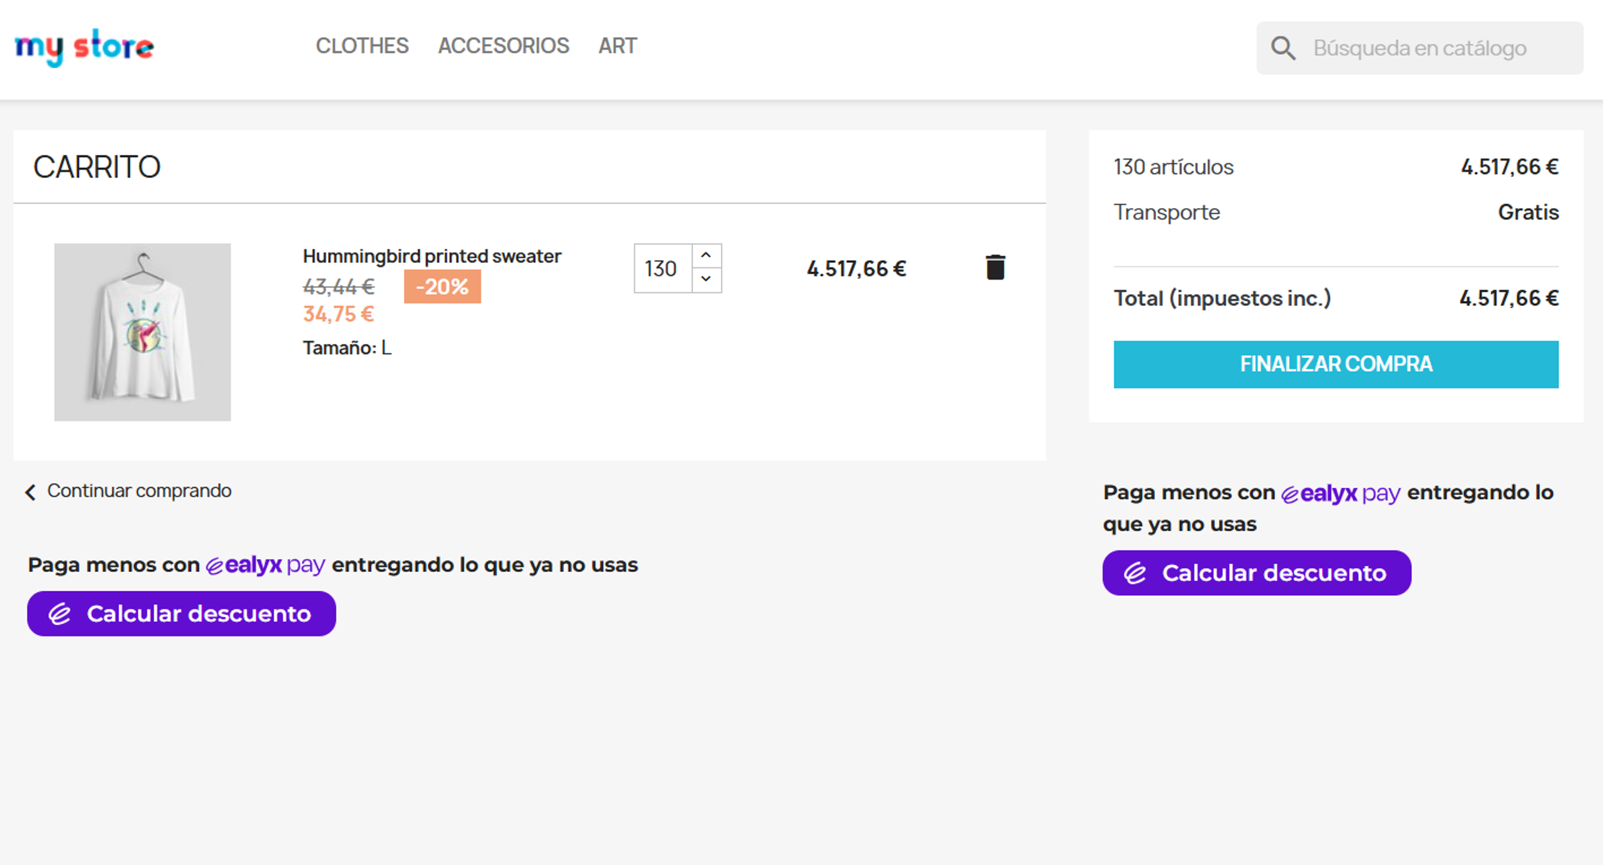Open the Hummingbird printed sweater product link
Screen dimensions: 1603x865
[431, 256]
